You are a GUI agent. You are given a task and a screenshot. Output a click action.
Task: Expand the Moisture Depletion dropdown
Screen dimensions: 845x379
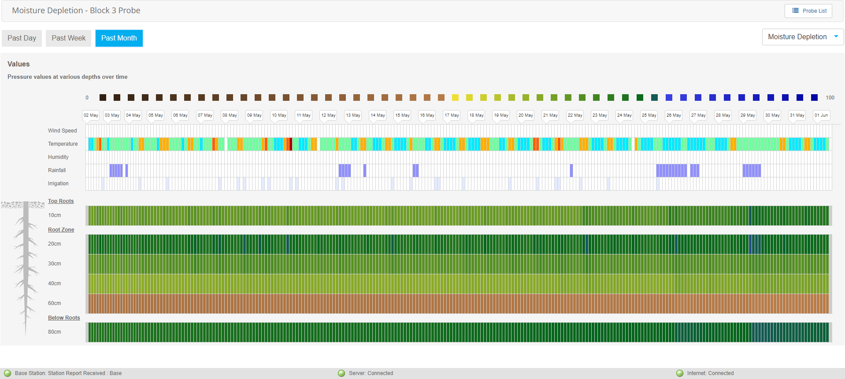pyautogui.click(x=802, y=37)
